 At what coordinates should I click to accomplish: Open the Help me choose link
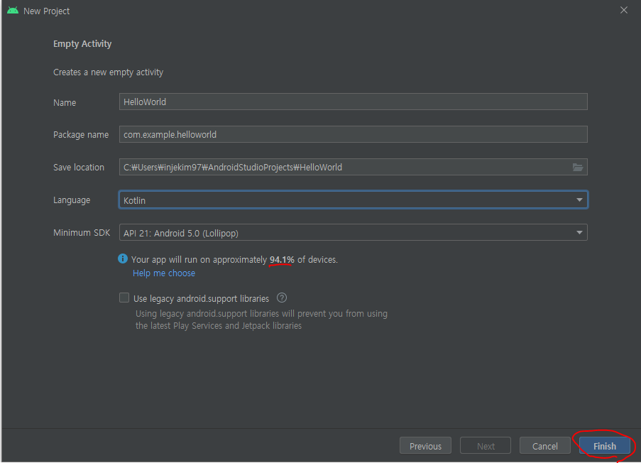tap(164, 273)
